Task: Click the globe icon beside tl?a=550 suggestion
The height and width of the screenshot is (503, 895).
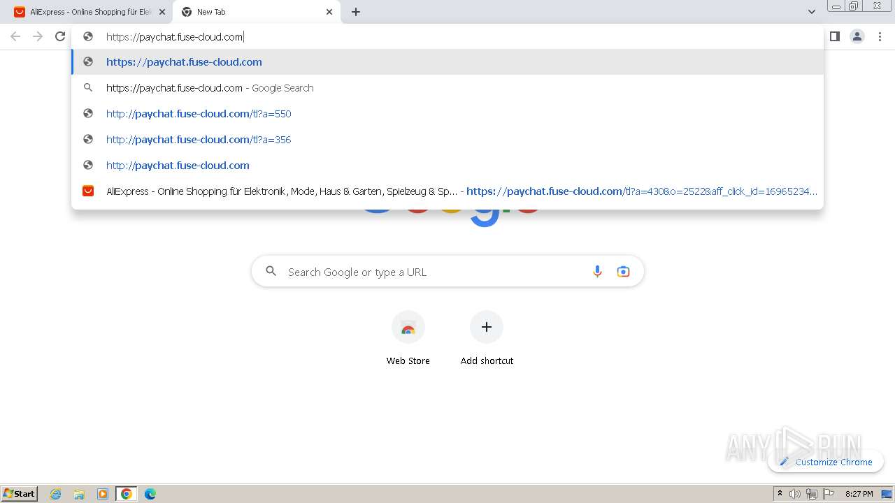Action: point(88,114)
